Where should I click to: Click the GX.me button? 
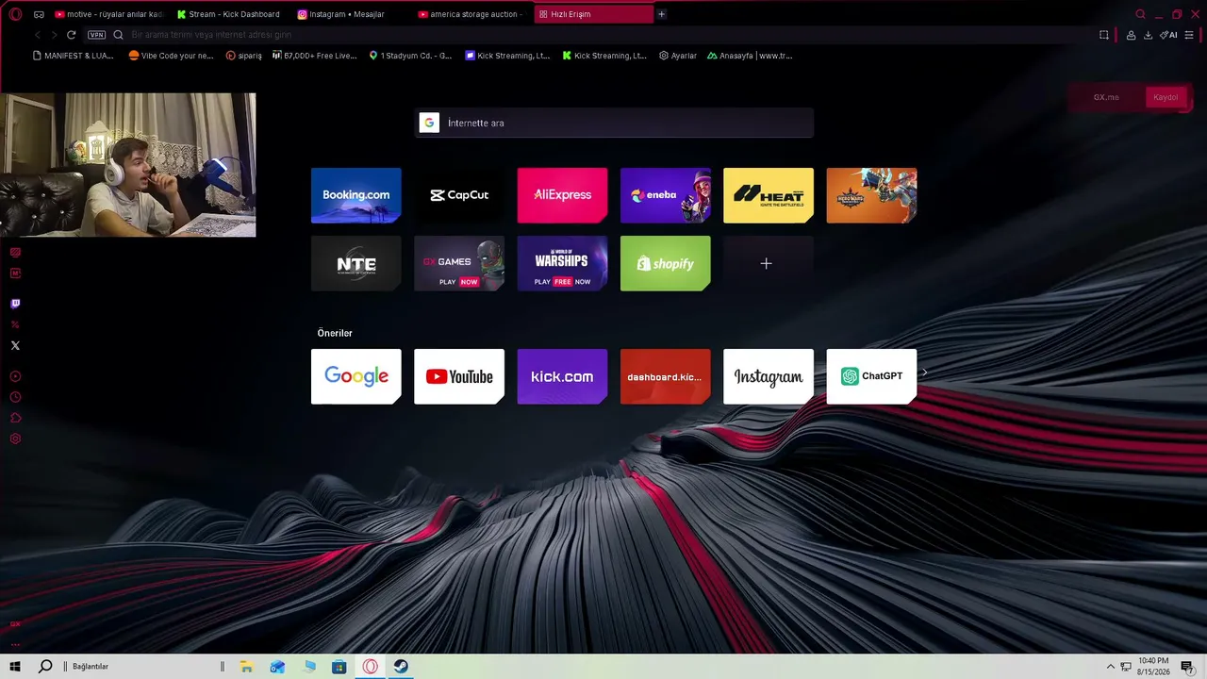1106,97
